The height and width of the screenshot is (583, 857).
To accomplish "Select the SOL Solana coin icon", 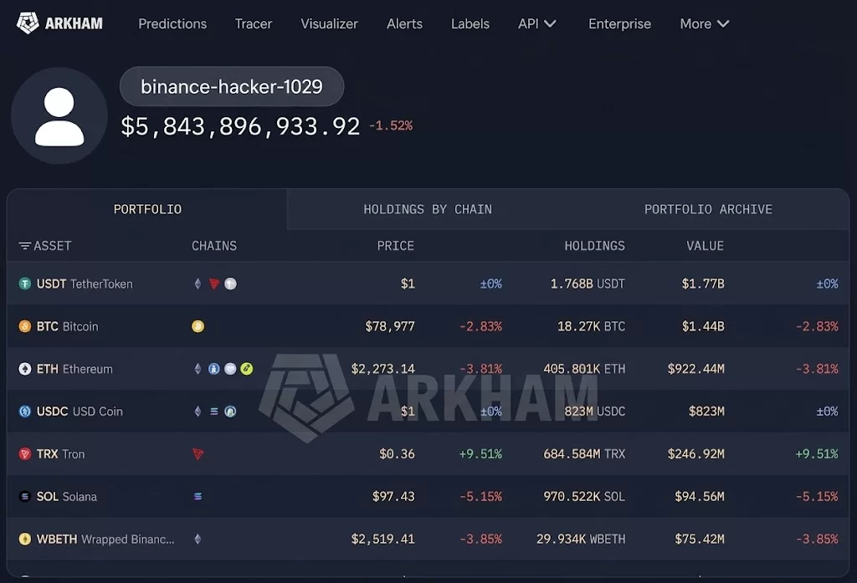I will tap(24, 496).
